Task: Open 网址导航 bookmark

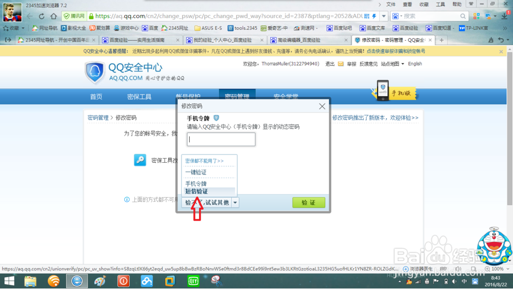Action: pyautogui.click(x=45, y=28)
